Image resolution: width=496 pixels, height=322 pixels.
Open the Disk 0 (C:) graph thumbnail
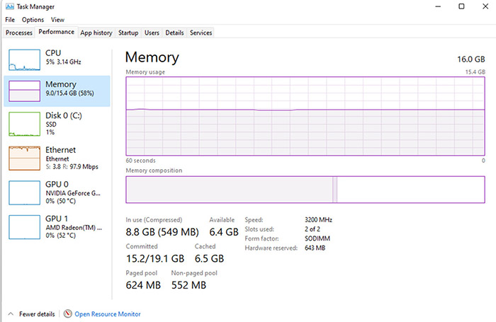click(x=24, y=124)
